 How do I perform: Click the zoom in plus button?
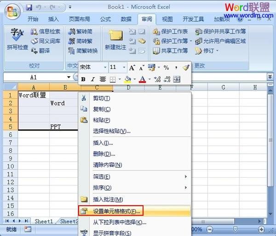[x=261, y=229]
